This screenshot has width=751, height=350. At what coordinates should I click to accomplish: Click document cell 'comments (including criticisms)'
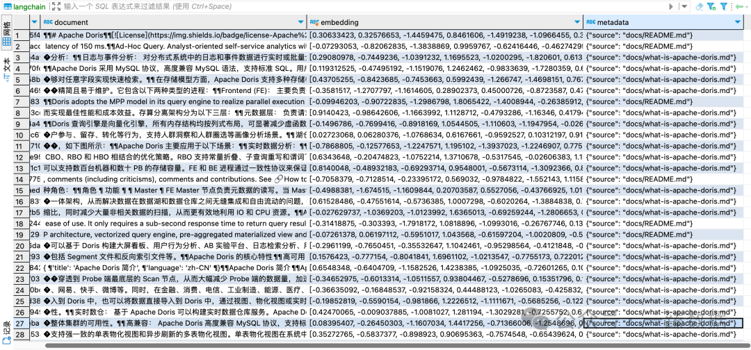pos(174,179)
